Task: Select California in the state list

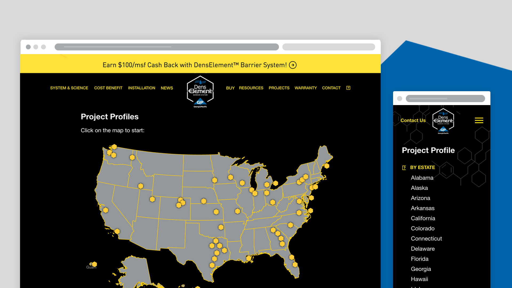Action: (423, 218)
